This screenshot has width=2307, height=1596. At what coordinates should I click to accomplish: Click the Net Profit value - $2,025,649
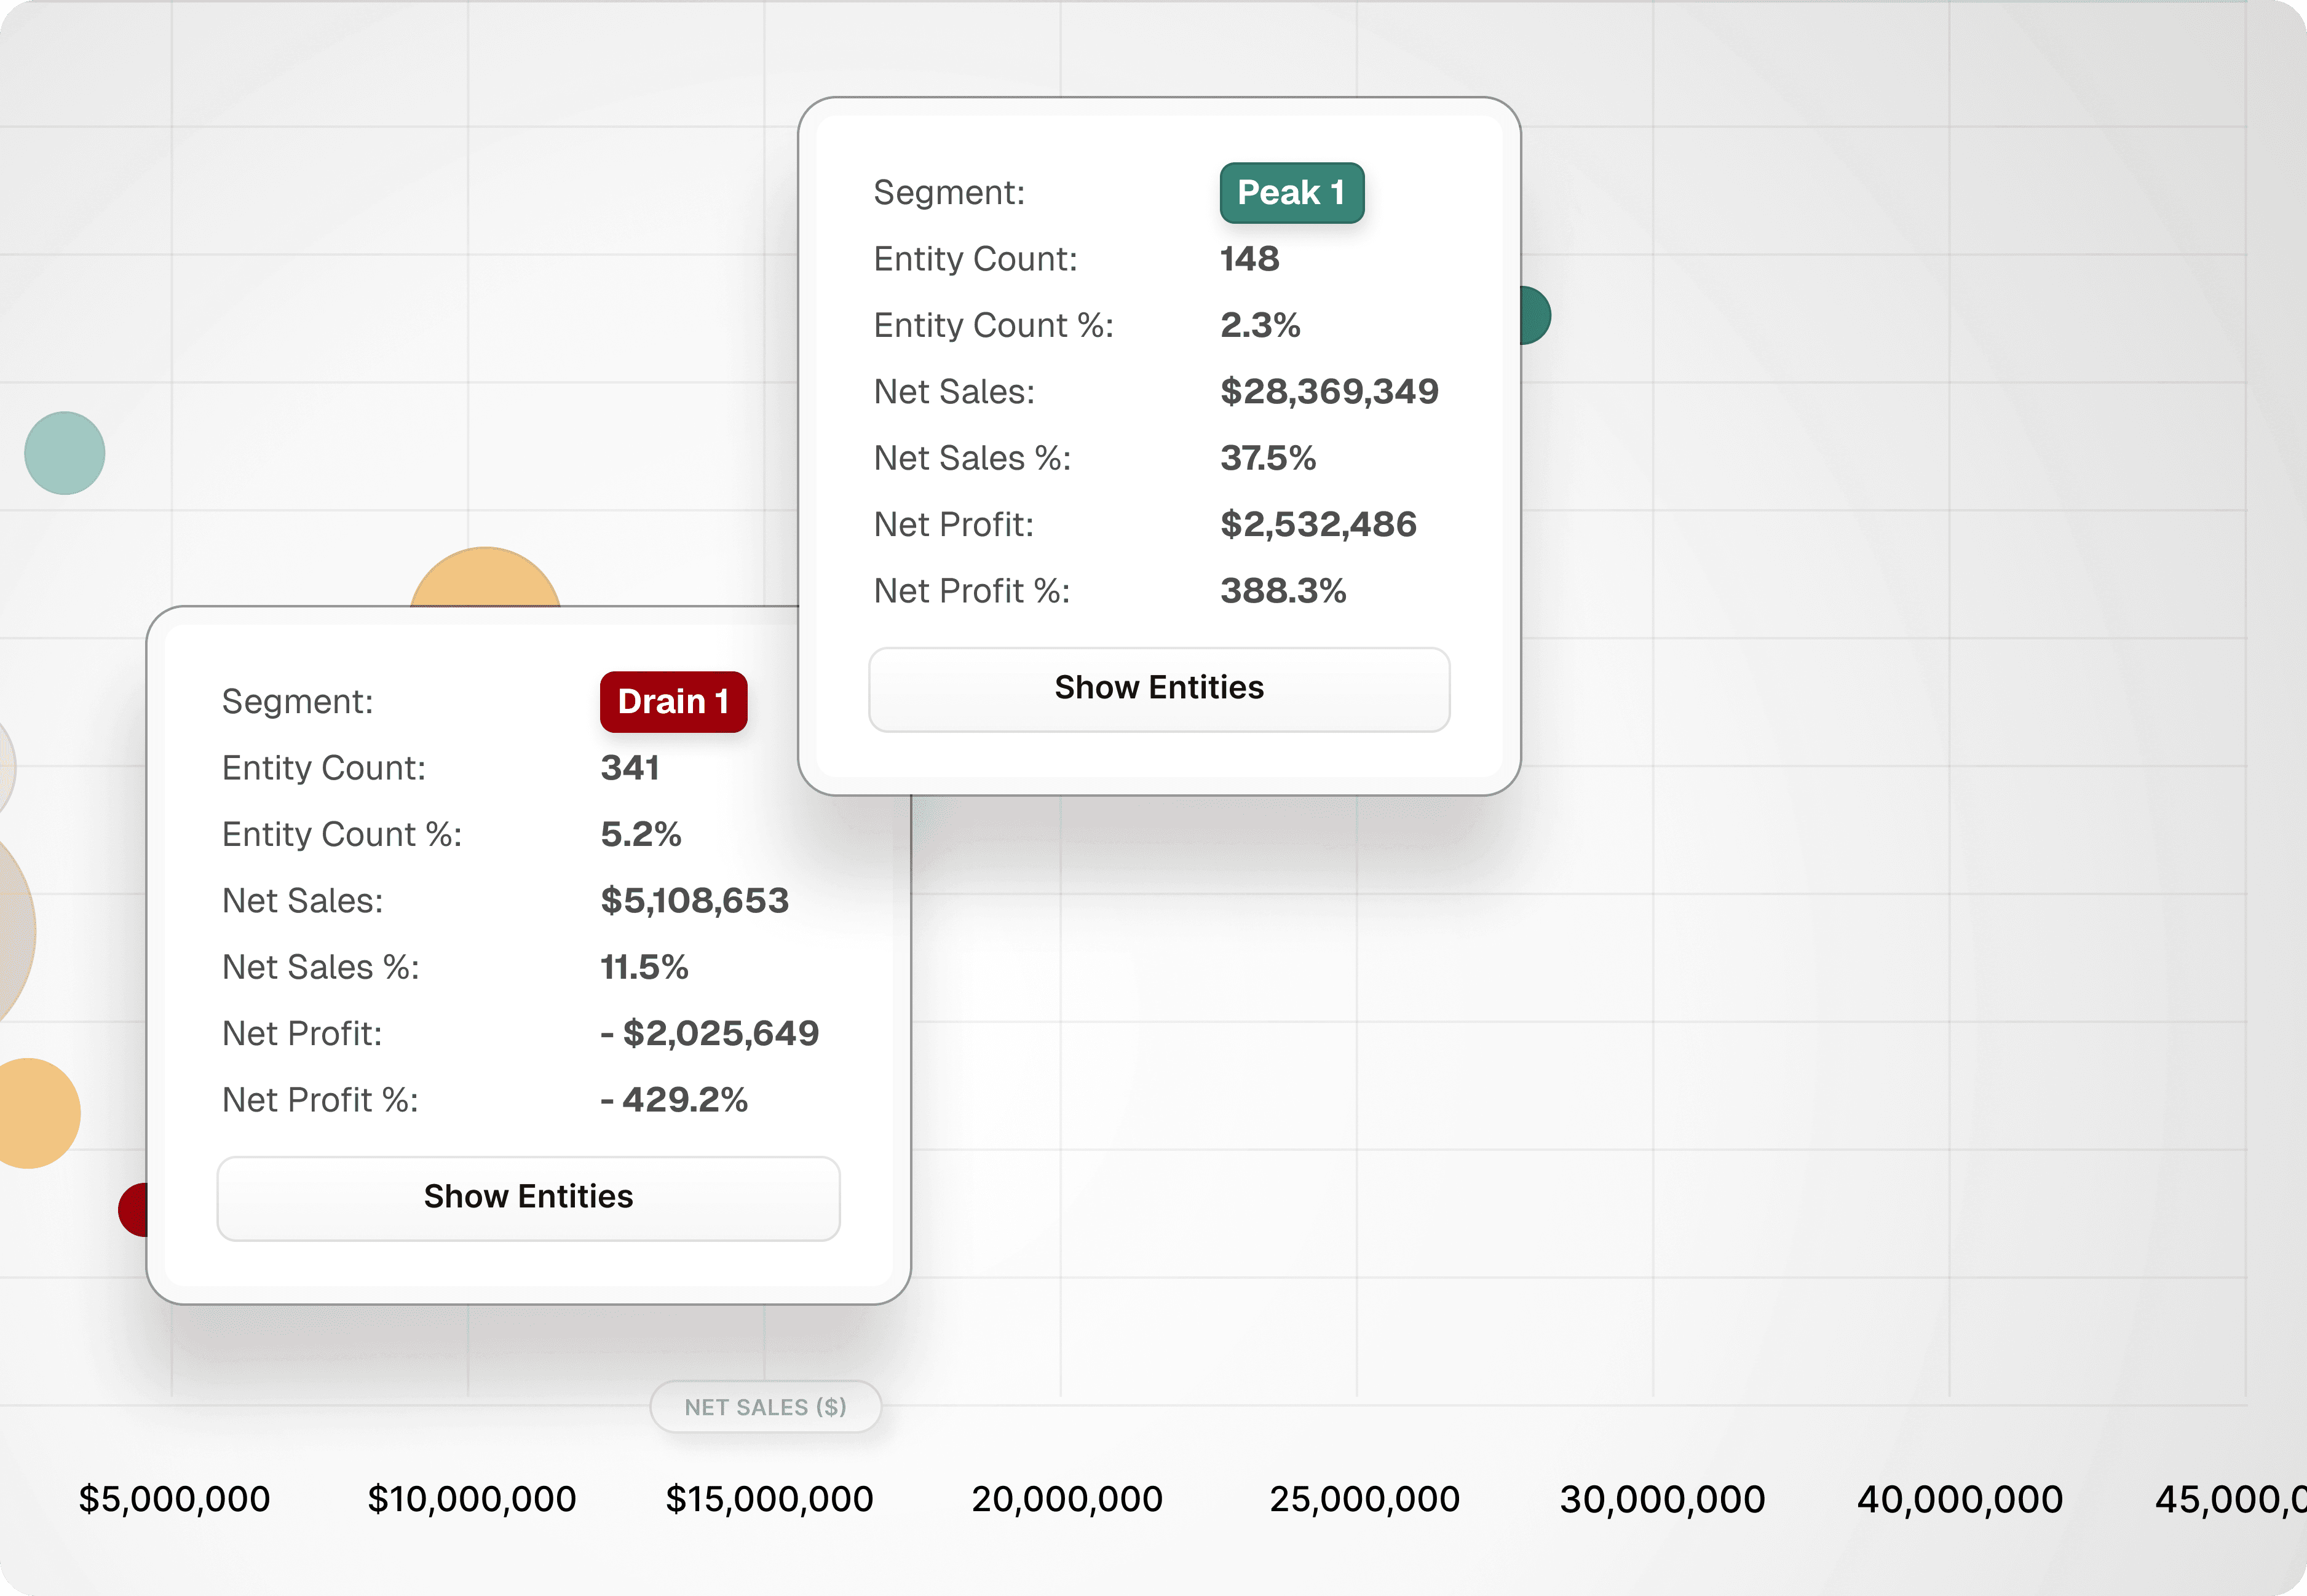click(x=710, y=1034)
